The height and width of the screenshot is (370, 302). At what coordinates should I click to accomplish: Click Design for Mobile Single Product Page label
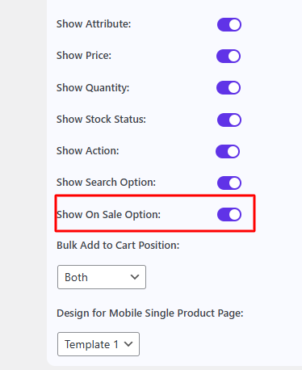150,313
